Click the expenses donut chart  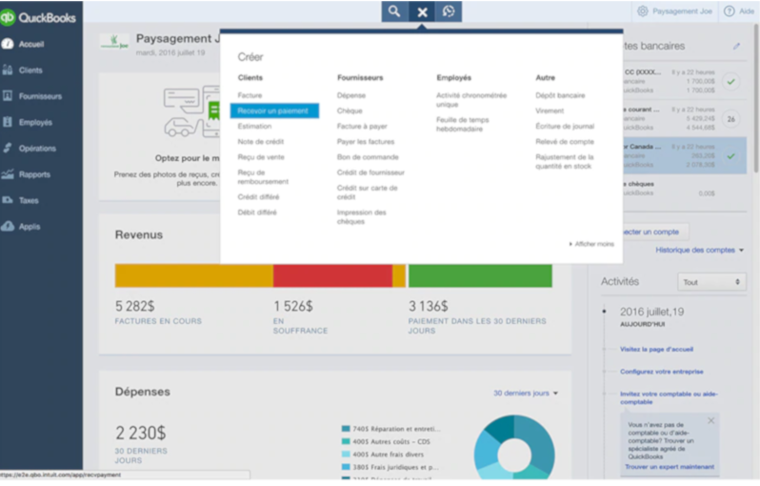coord(514,449)
